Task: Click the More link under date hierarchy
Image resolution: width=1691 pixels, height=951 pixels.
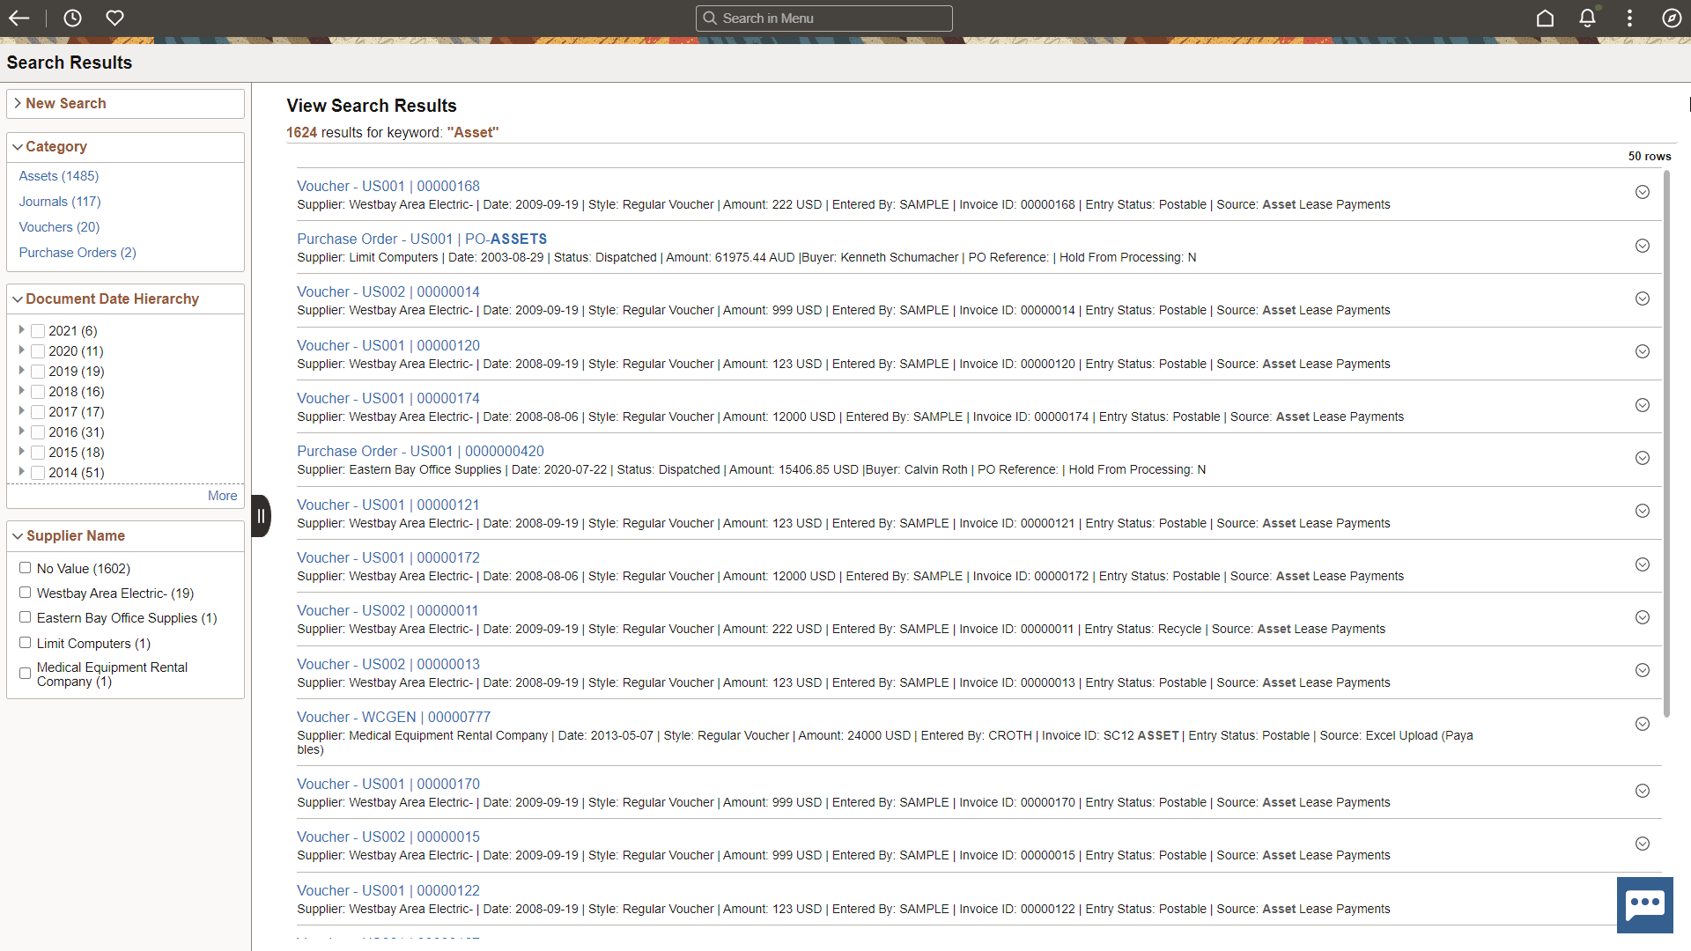Action: pos(221,495)
